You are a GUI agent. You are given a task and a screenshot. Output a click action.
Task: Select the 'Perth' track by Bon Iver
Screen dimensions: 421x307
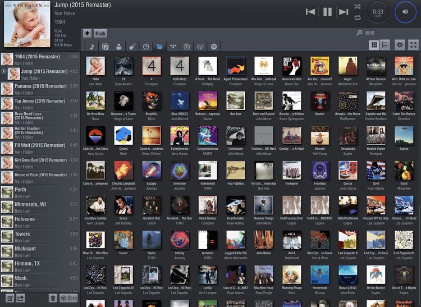[x=40, y=192]
